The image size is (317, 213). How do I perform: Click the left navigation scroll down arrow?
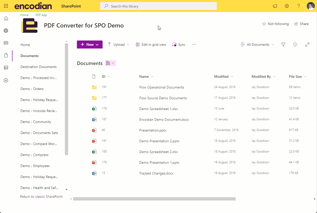click(x=66, y=189)
